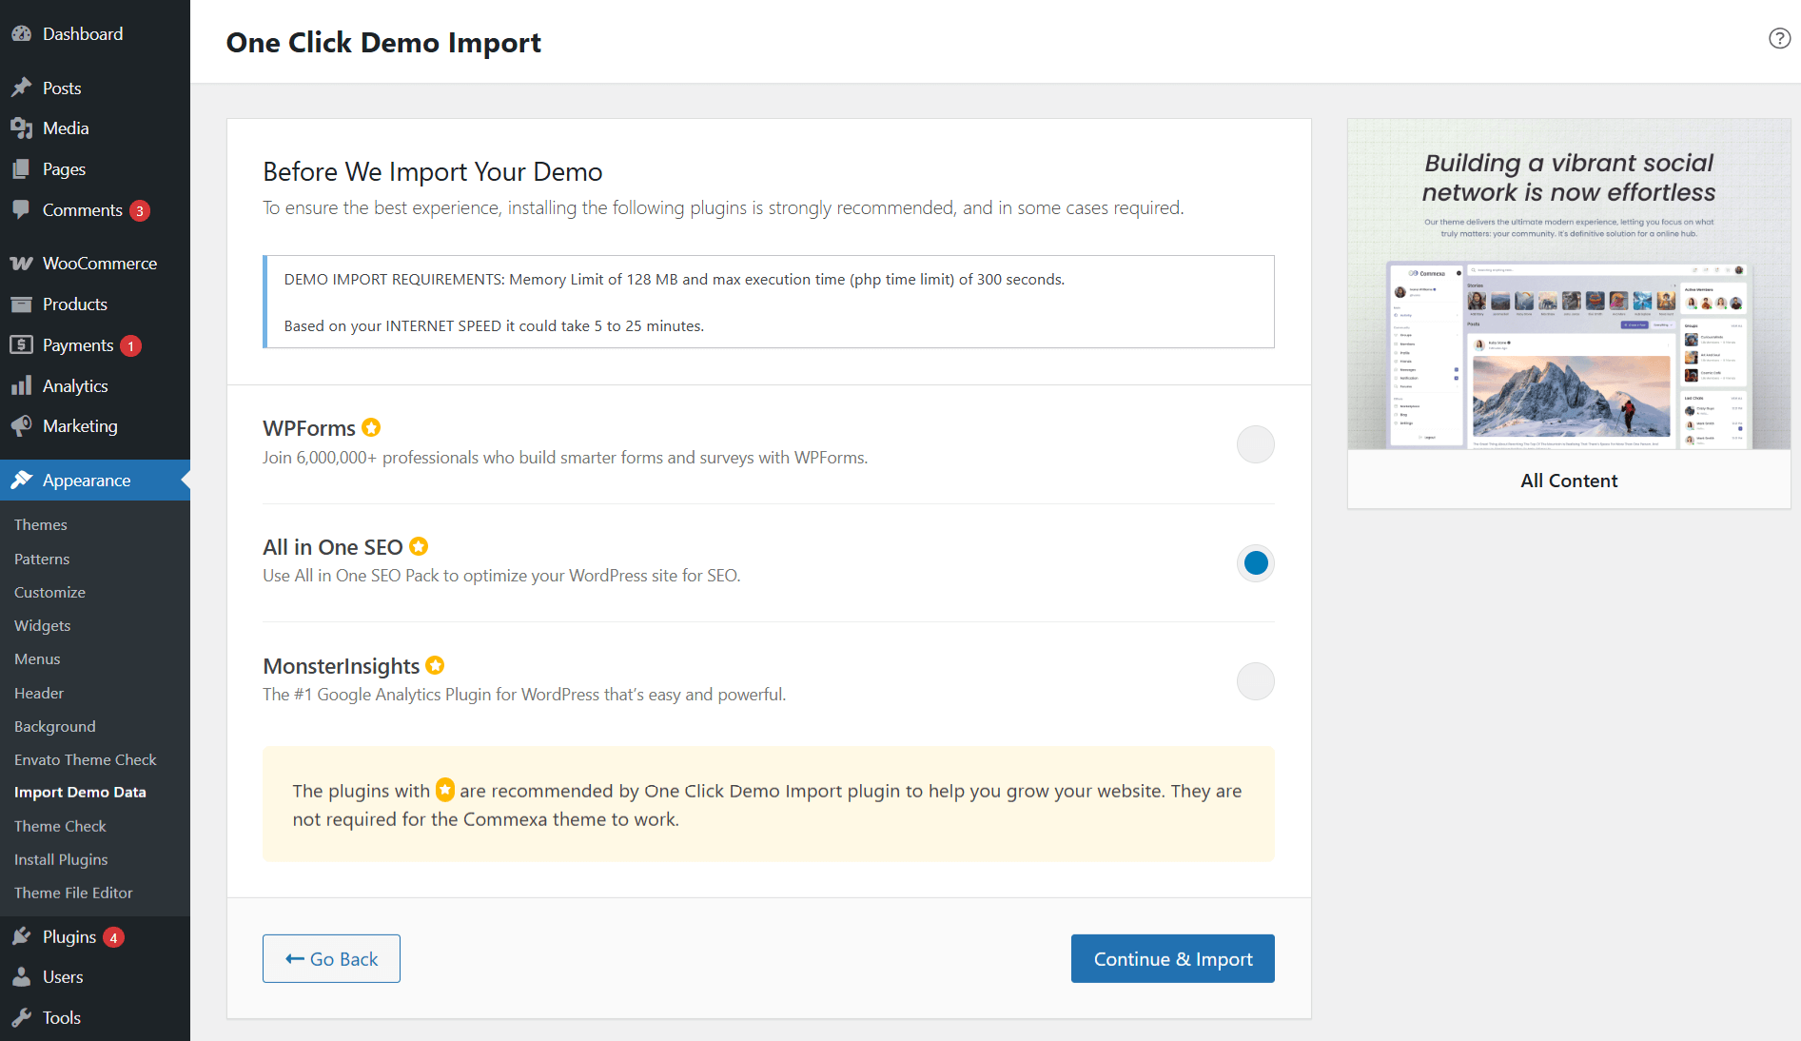
Task: Enable the MonsterInsights plugin toggle
Action: [1255, 681]
